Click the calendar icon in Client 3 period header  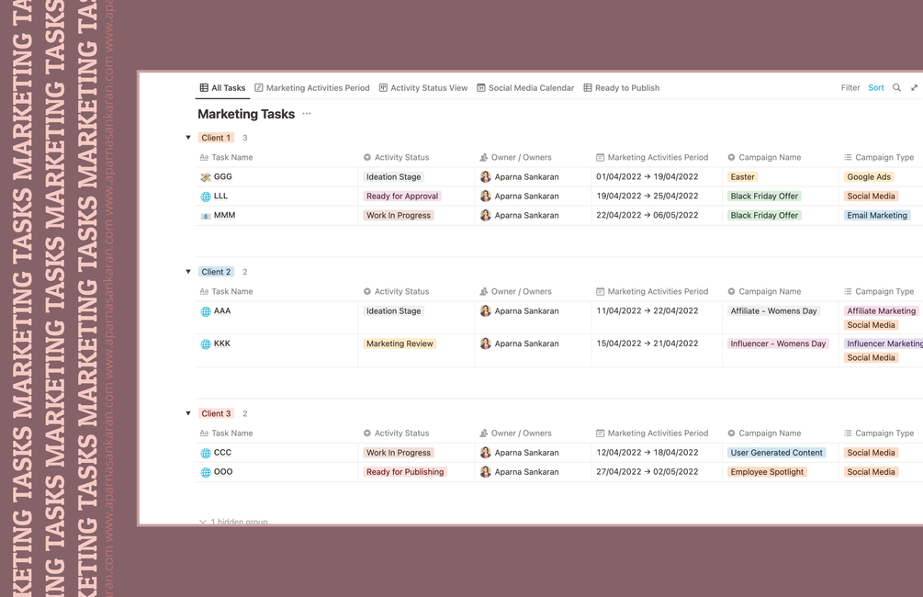point(600,434)
